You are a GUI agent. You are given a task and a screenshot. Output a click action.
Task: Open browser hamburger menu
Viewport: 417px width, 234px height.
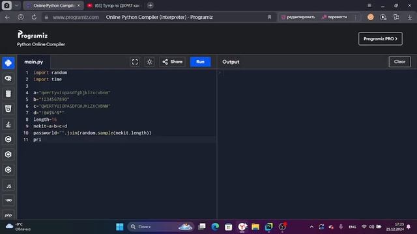(369, 5)
